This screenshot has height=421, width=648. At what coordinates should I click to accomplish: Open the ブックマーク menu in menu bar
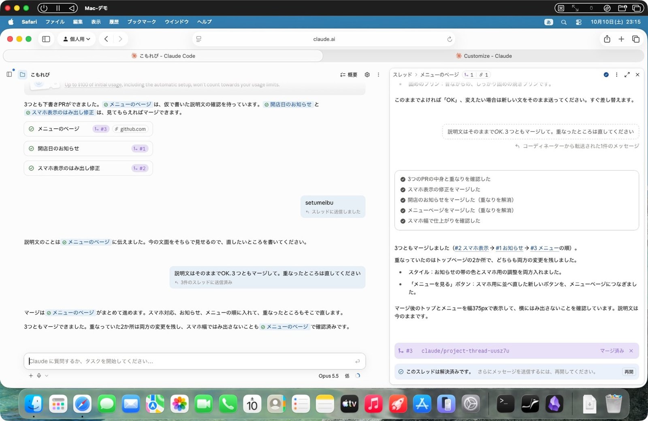tap(141, 22)
